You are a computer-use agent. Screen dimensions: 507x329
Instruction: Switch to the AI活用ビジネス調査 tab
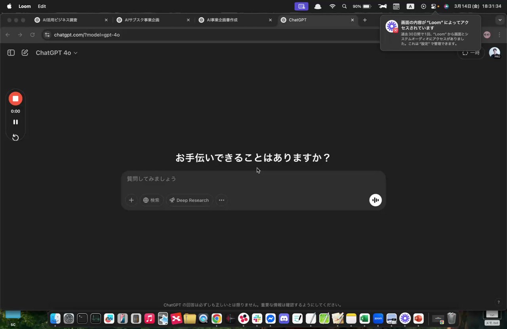click(x=71, y=20)
